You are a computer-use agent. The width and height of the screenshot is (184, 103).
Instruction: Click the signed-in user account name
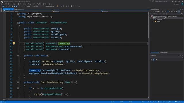(x=177, y=4)
